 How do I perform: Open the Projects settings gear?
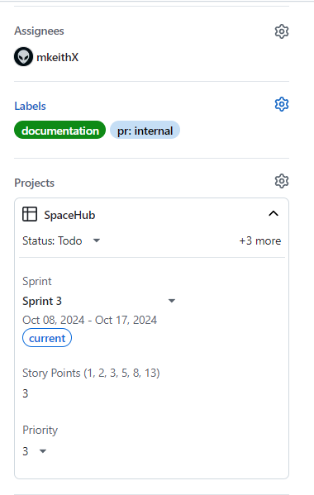coord(282,181)
